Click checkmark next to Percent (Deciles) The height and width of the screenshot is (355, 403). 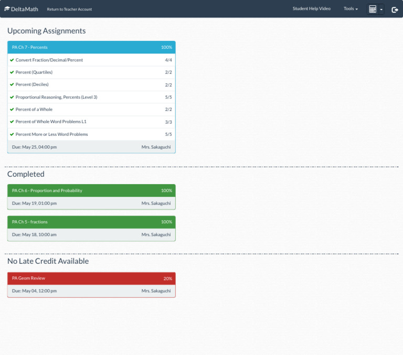(12, 84)
